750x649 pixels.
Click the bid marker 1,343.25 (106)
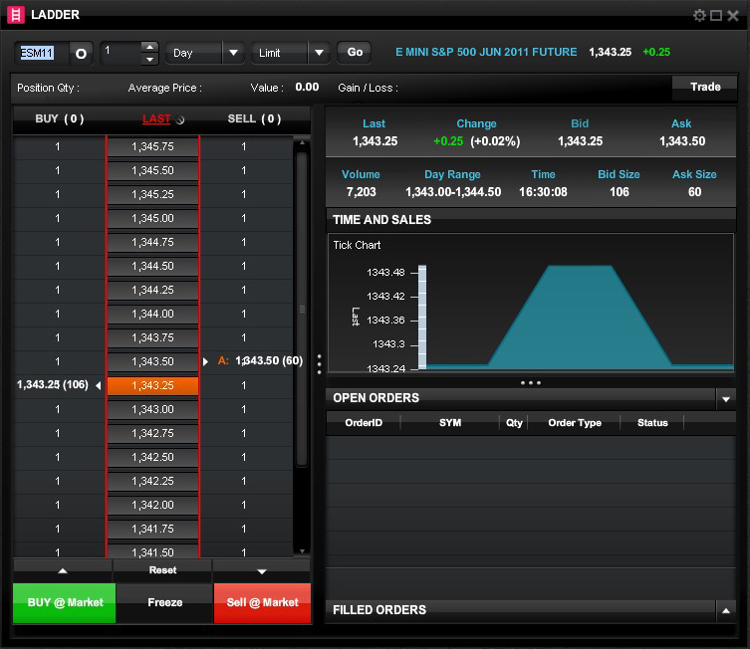pos(53,384)
